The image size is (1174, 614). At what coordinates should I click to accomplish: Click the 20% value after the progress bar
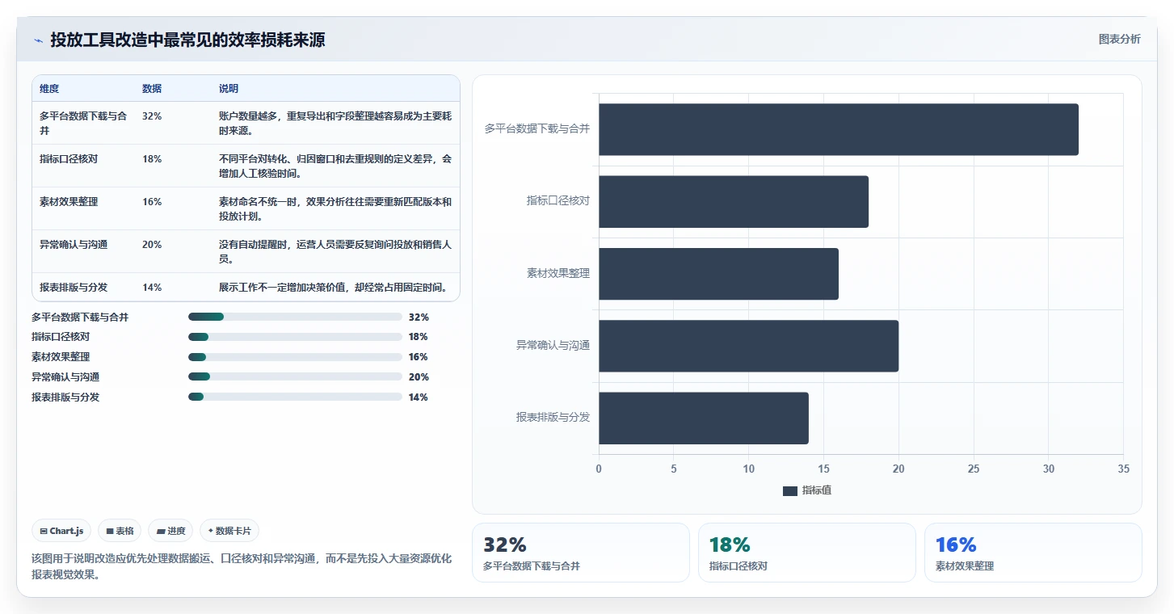419,377
